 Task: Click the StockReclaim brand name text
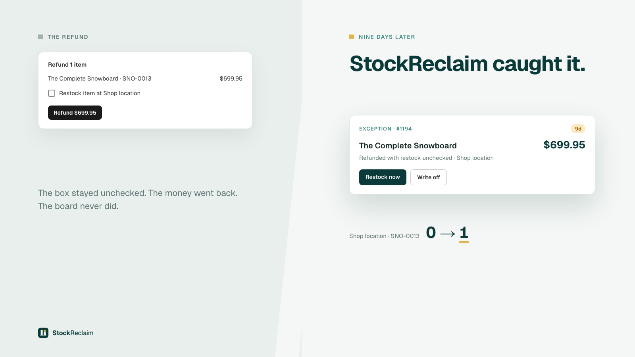[73, 333]
